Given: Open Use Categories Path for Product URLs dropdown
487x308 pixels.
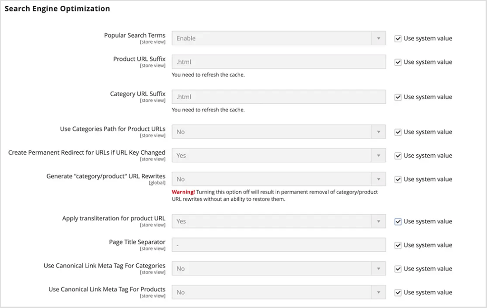Looking at the screenshot, I should pyautogui.click(x=279, y=132).
